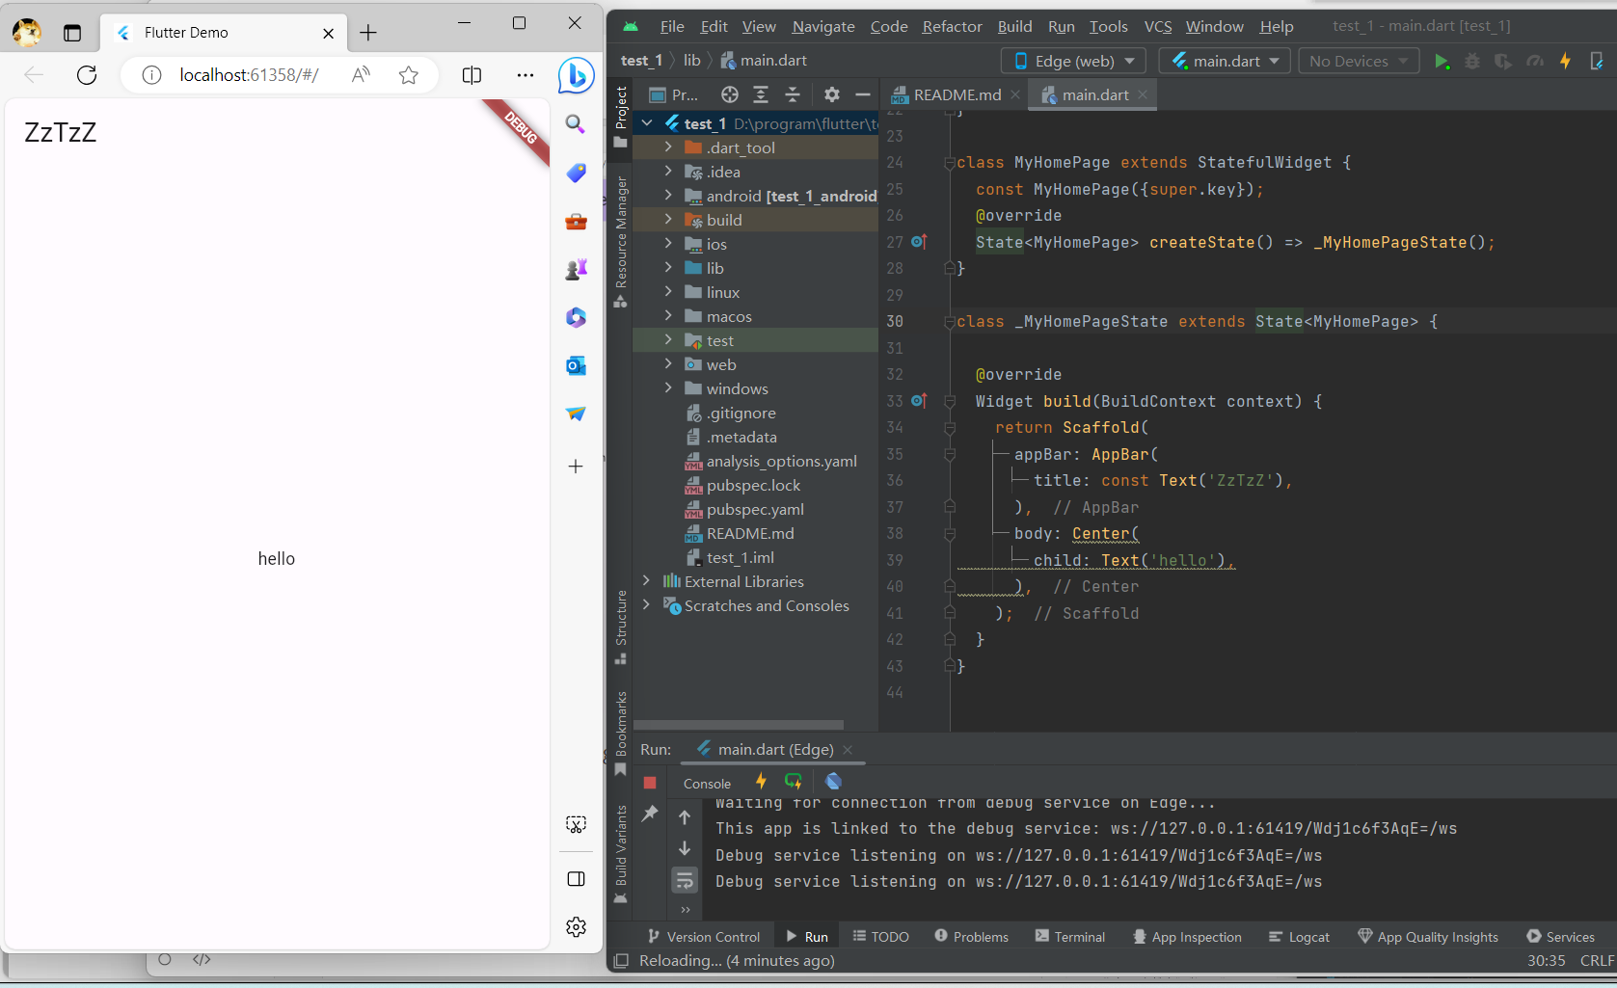Open Edge read aloud icon in address bar
This screenshot has height=988, width=1617.
362,75
